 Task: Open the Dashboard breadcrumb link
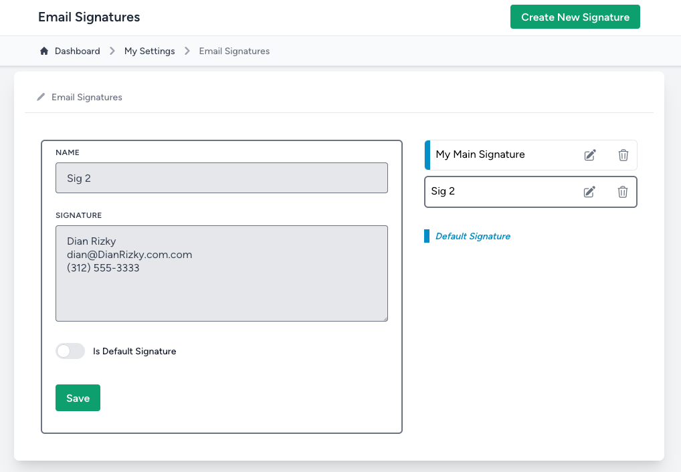tap(78, 51)
